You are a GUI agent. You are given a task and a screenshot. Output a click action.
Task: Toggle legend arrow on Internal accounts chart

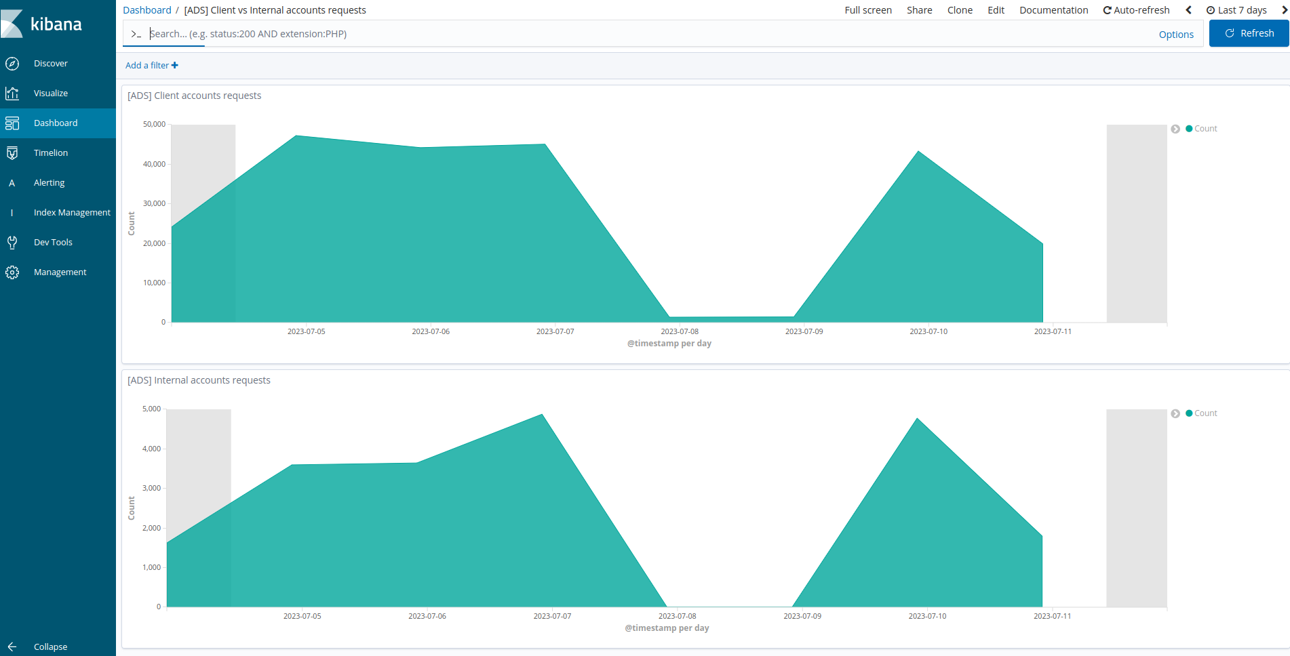pyautogui.click(x=1175, y=413)
